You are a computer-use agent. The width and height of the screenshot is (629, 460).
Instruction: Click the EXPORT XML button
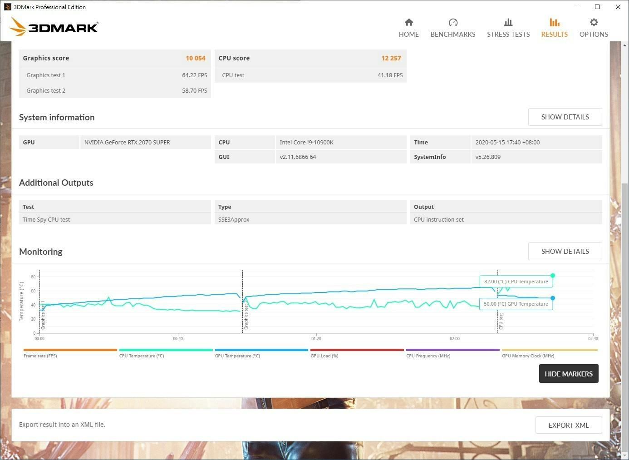pyautogui.click(x=569, y=425)
